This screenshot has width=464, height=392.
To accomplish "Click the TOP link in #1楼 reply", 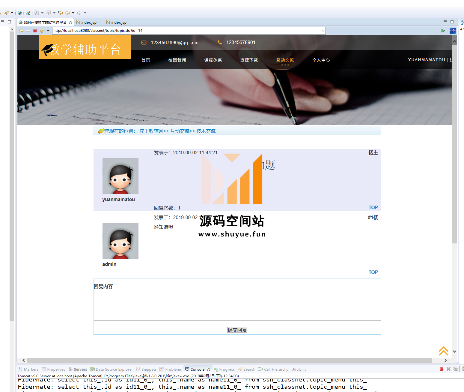I will tap(373, 272).
